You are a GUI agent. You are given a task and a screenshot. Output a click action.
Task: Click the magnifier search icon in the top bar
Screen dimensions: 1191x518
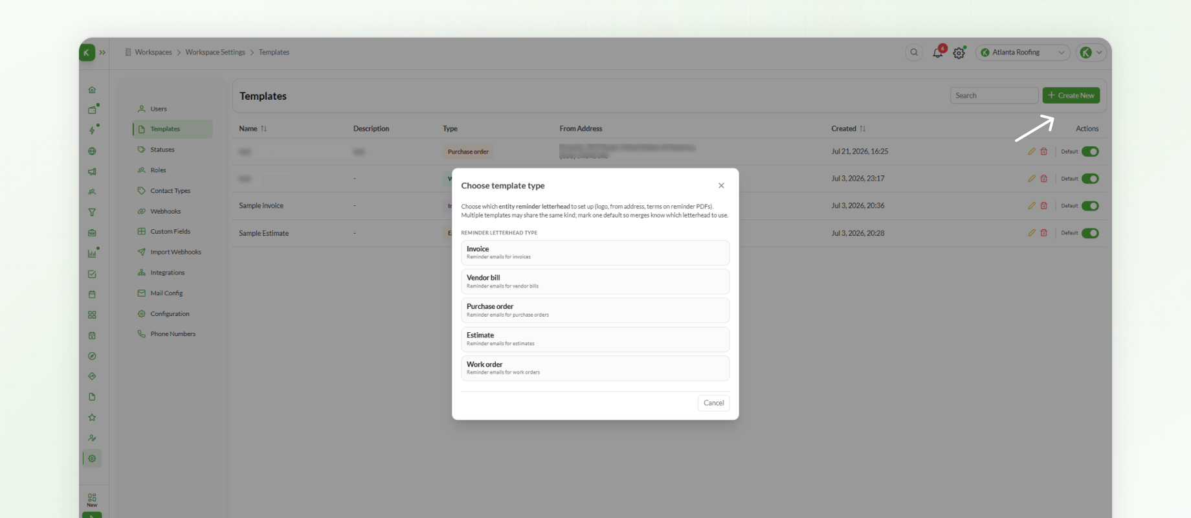coord(914,52)
